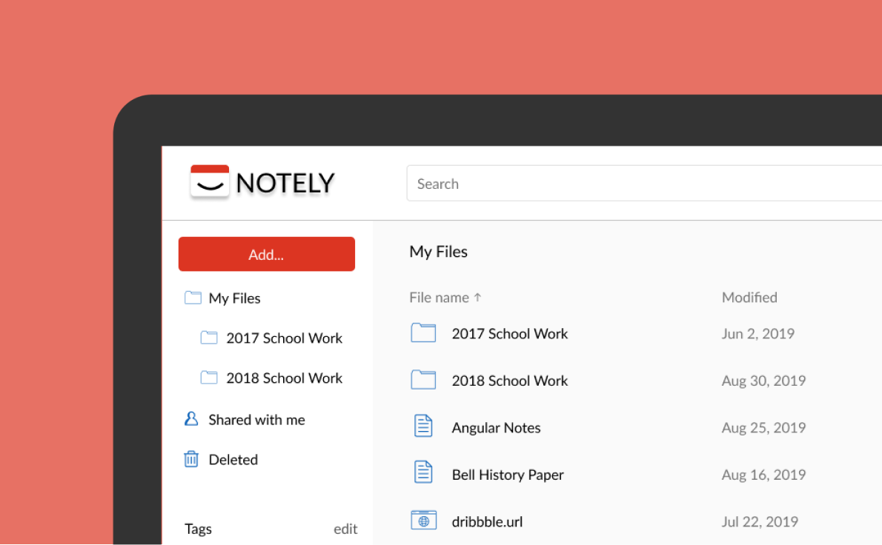Screen dimensions: 882x545
Task: Toggle the File name sort arrow
Action: pyautogui.click(x=478, y=298)
